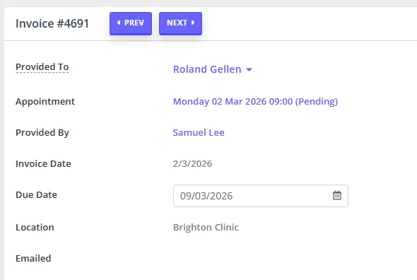
Task: Click the right arrow icon on NEXT
Action: click(193, 23)
